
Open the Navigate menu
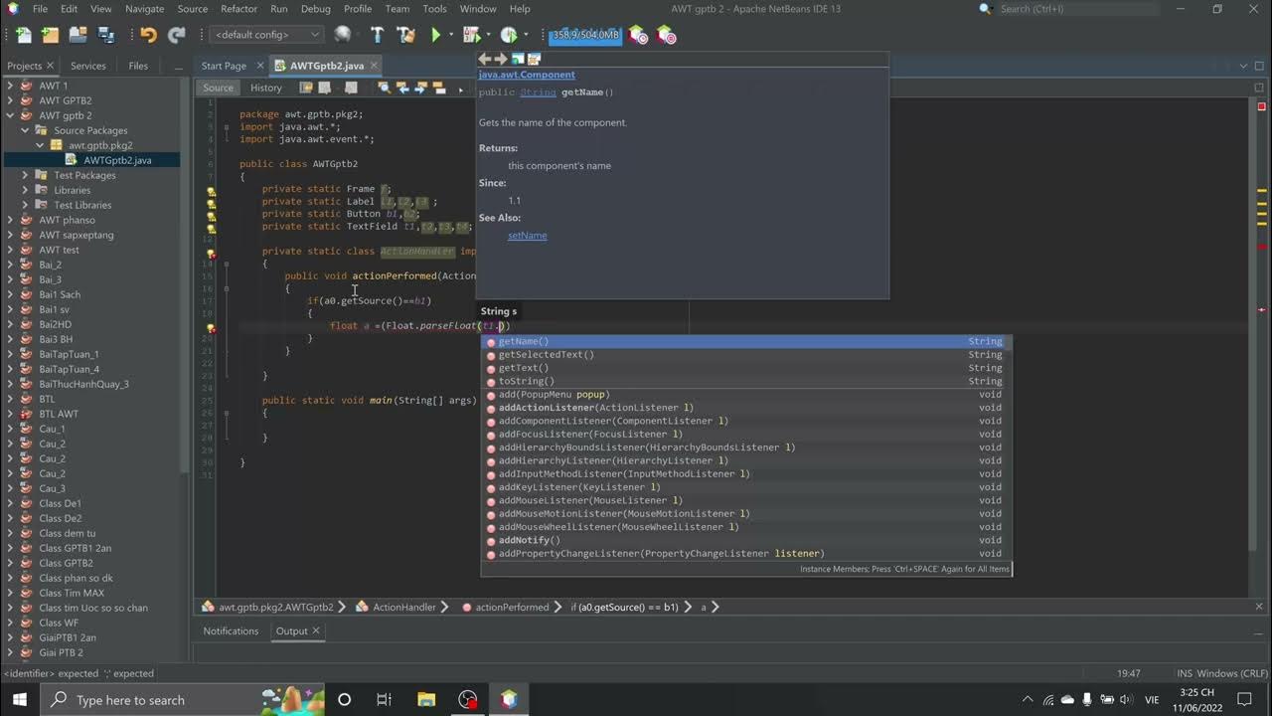(x=145, y=9)
